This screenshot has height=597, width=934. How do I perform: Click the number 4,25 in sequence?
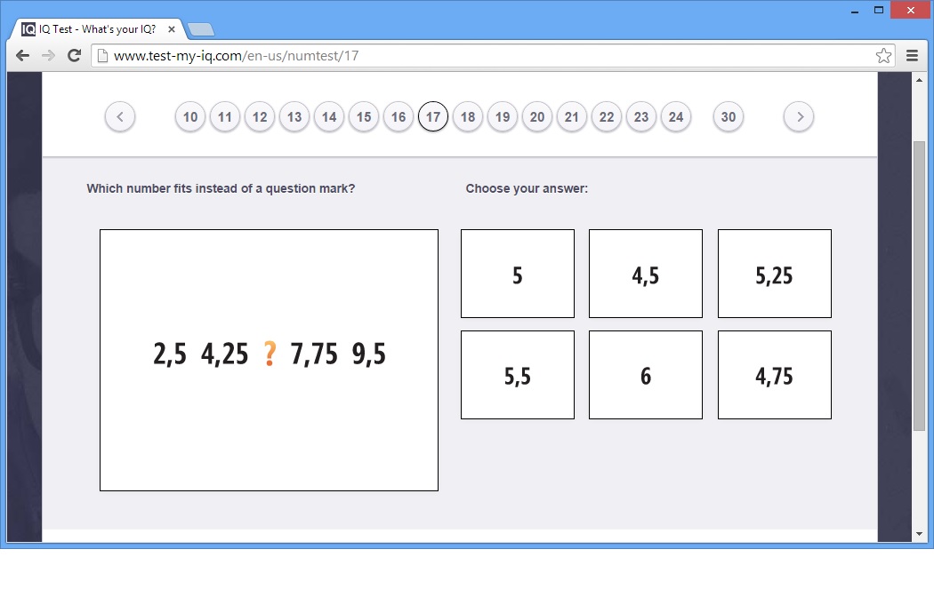click(x=224, y=354)
